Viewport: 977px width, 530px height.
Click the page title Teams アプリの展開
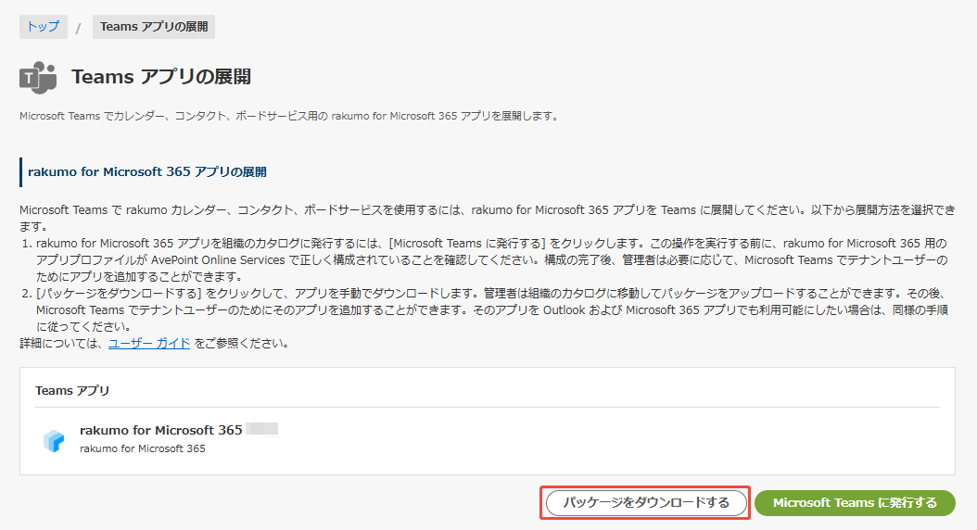pos(161,77)
